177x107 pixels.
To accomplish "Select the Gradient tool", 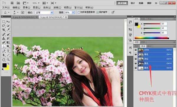I will point(8,42).
